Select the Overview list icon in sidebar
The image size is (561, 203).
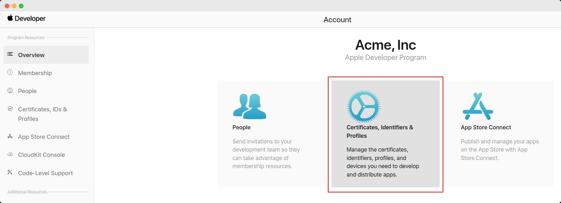click(10, 54)
